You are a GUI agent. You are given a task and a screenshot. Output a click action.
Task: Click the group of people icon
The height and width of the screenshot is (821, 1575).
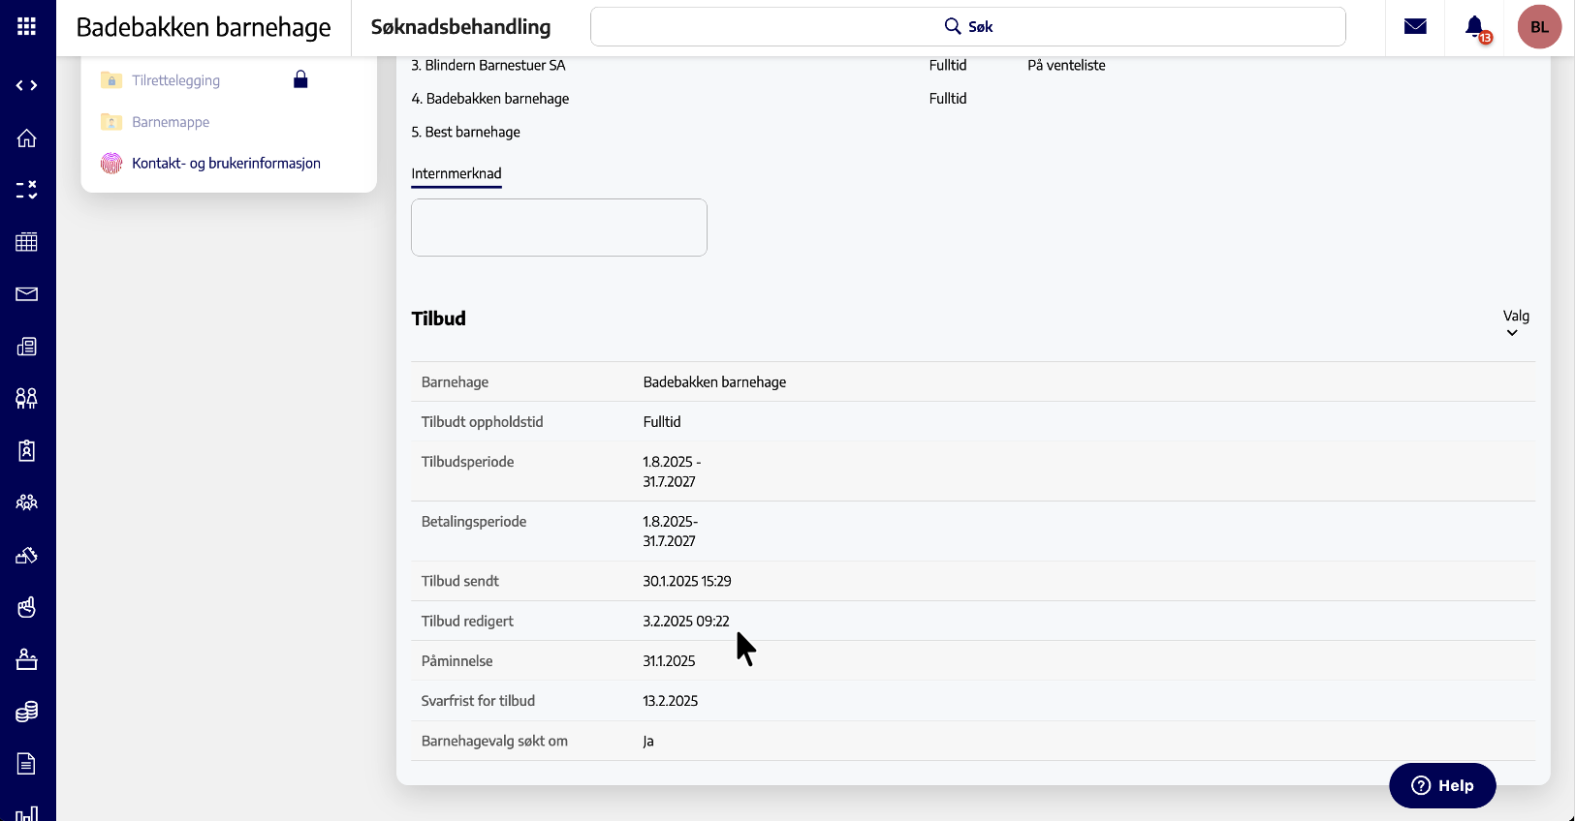27,502
